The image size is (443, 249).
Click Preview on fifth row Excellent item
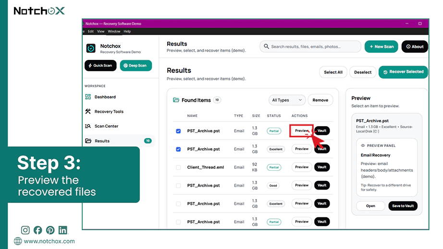(x=302, y=203)
